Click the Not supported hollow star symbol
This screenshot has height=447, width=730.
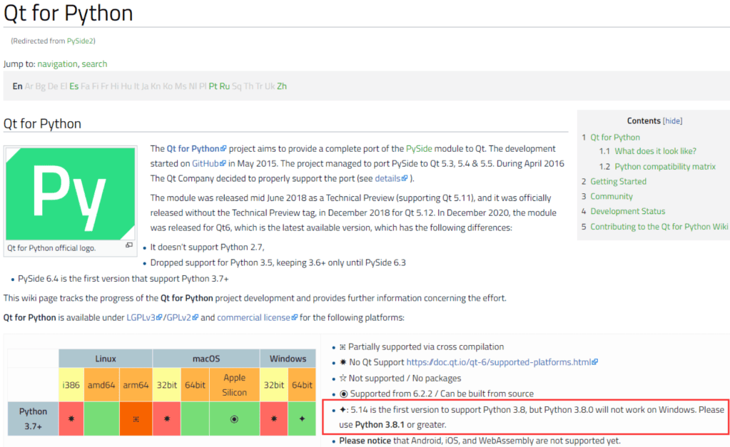click(343, 378)
